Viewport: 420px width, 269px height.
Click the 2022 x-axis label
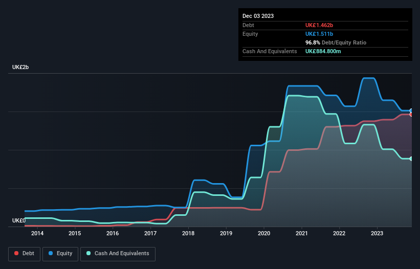tap(339, 233)
